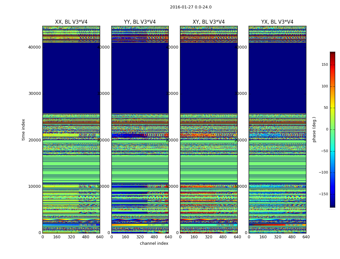Click the 150 tick label on the colorbar

tap(324, 65)
